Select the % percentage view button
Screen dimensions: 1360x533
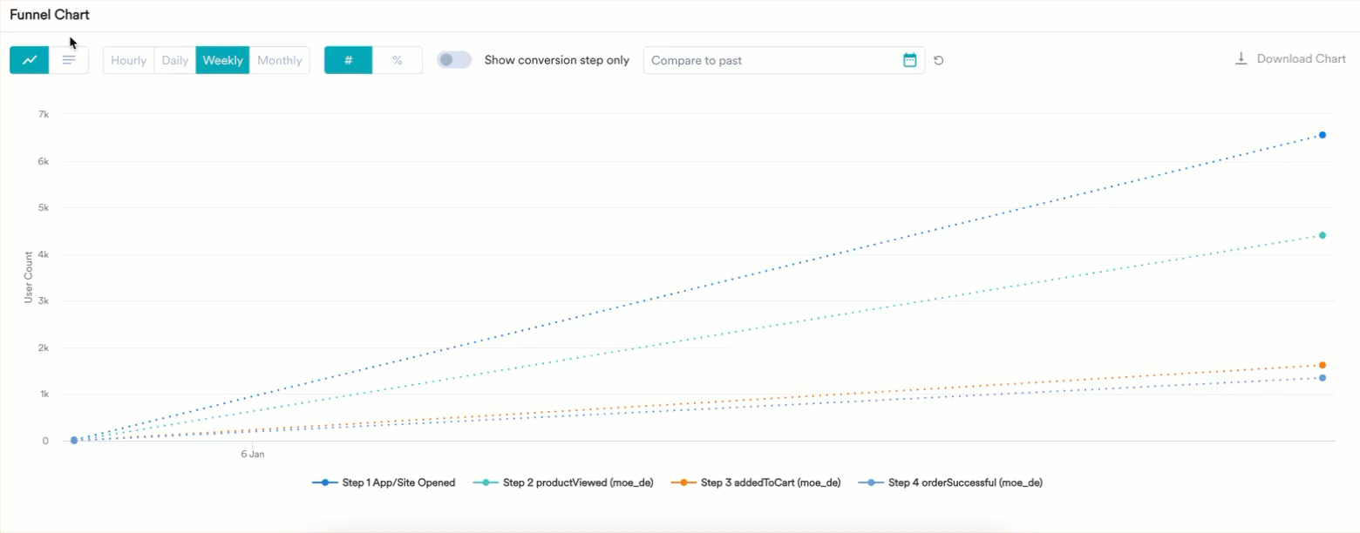pyautogui.click(x=398, y=60)
